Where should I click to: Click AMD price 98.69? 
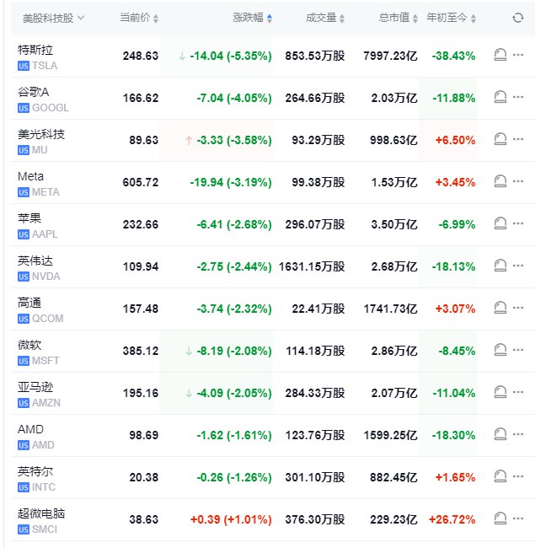click(143, 435)
